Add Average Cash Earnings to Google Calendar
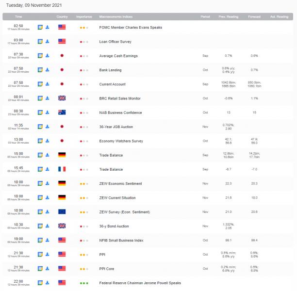This screenshot has width=297, height=291. click(x=40, y=56)
